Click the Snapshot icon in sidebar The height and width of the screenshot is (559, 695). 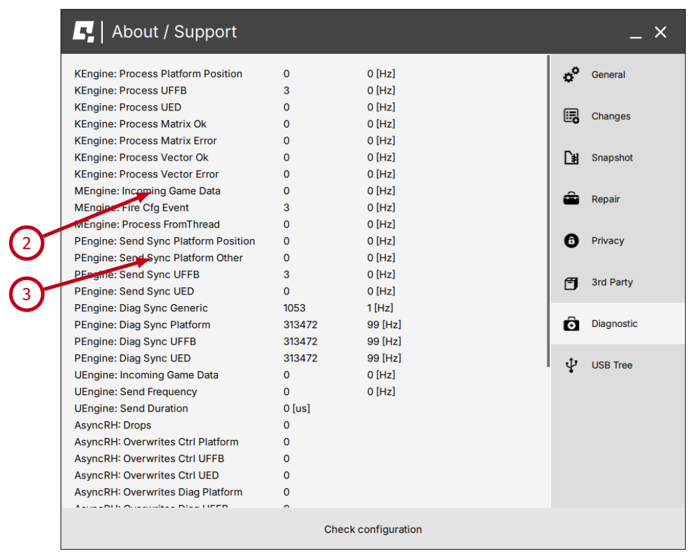coord(571,158)
